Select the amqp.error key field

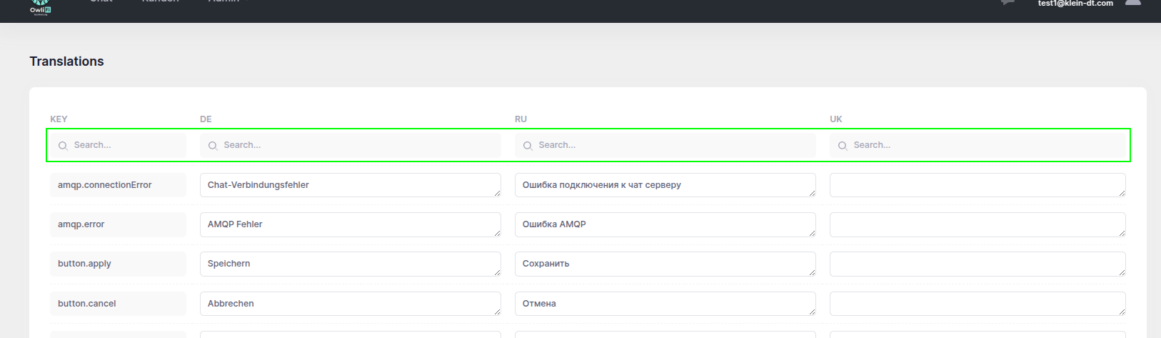118,224
